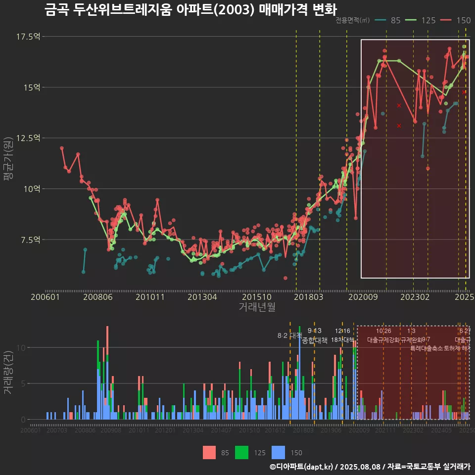Click 200703 on the volume chart x-axis
The height and width of the screenshot is (475, 475).
56,430
